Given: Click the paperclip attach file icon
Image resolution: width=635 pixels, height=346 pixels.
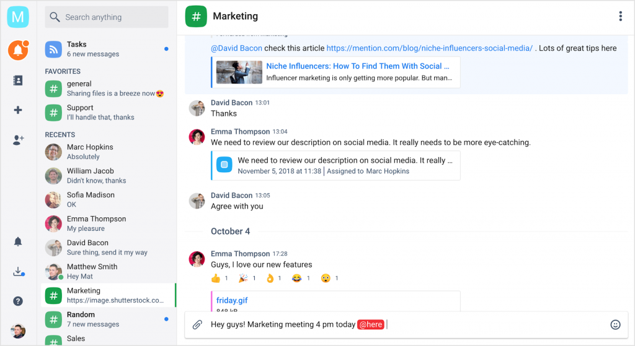Looking at the screenshot, I should point(197,324).
